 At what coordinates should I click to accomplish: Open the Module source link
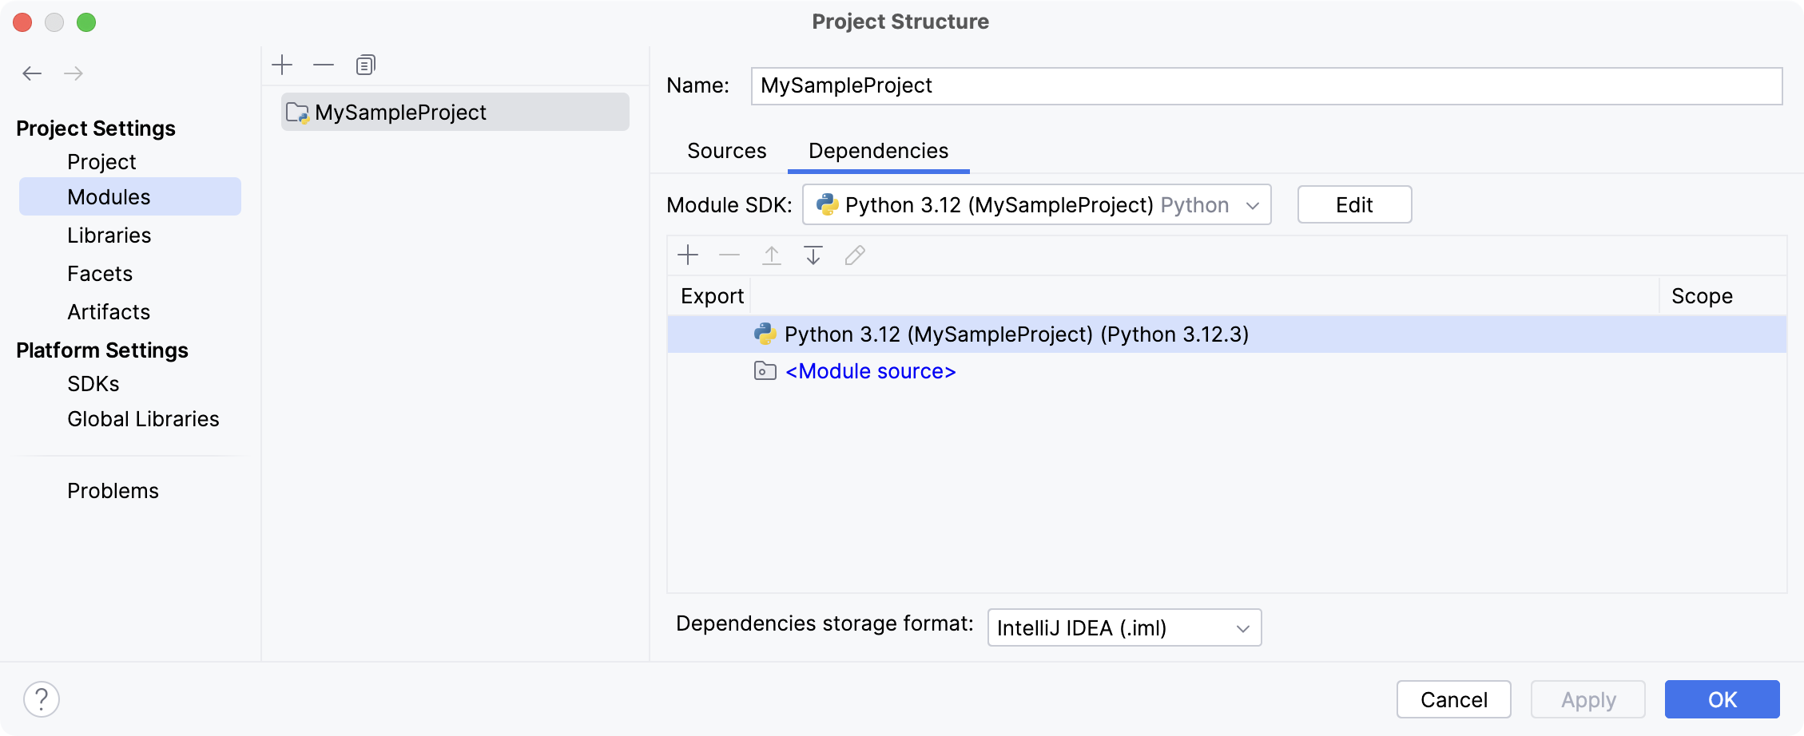tap(870, 370)
